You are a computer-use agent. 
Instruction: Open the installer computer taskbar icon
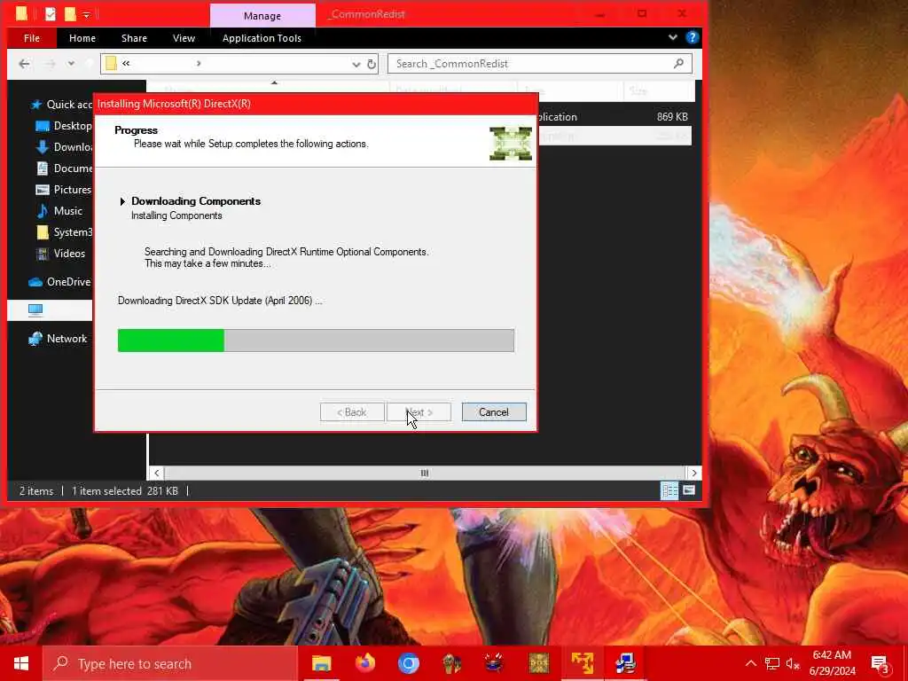[625, 663]
